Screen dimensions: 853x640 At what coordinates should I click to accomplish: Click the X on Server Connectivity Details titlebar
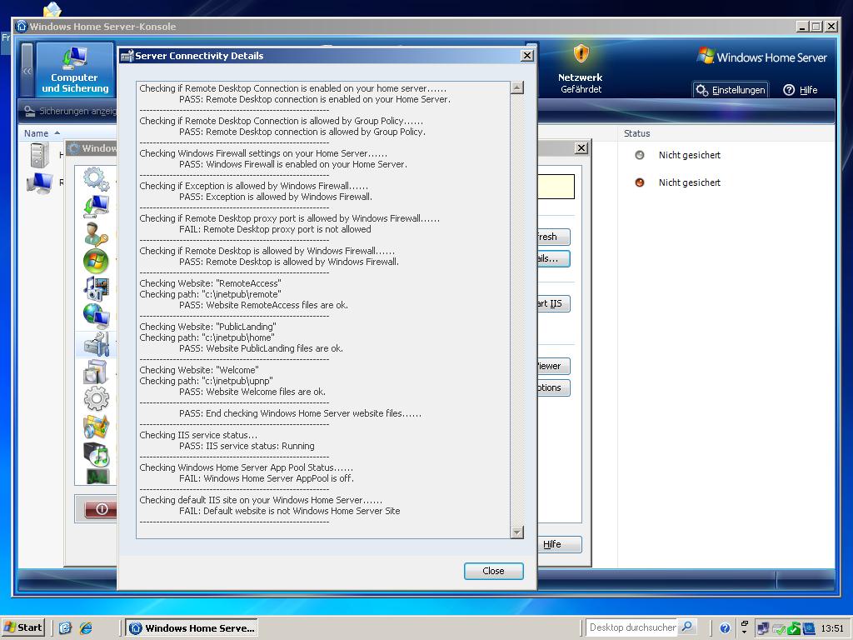click(526, 56)
